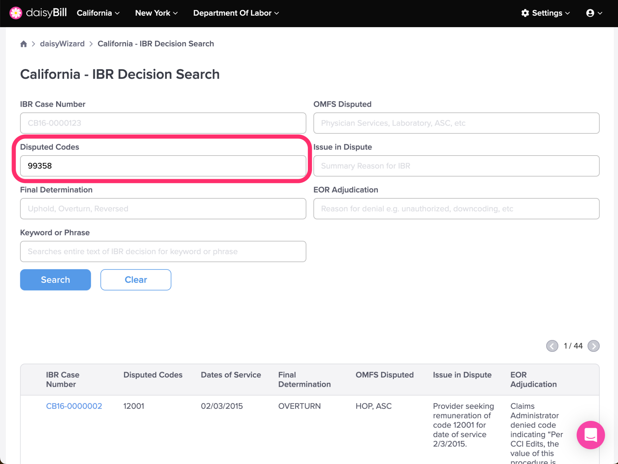
Task: Click disputed code 12001 cell
Action: 134,406
